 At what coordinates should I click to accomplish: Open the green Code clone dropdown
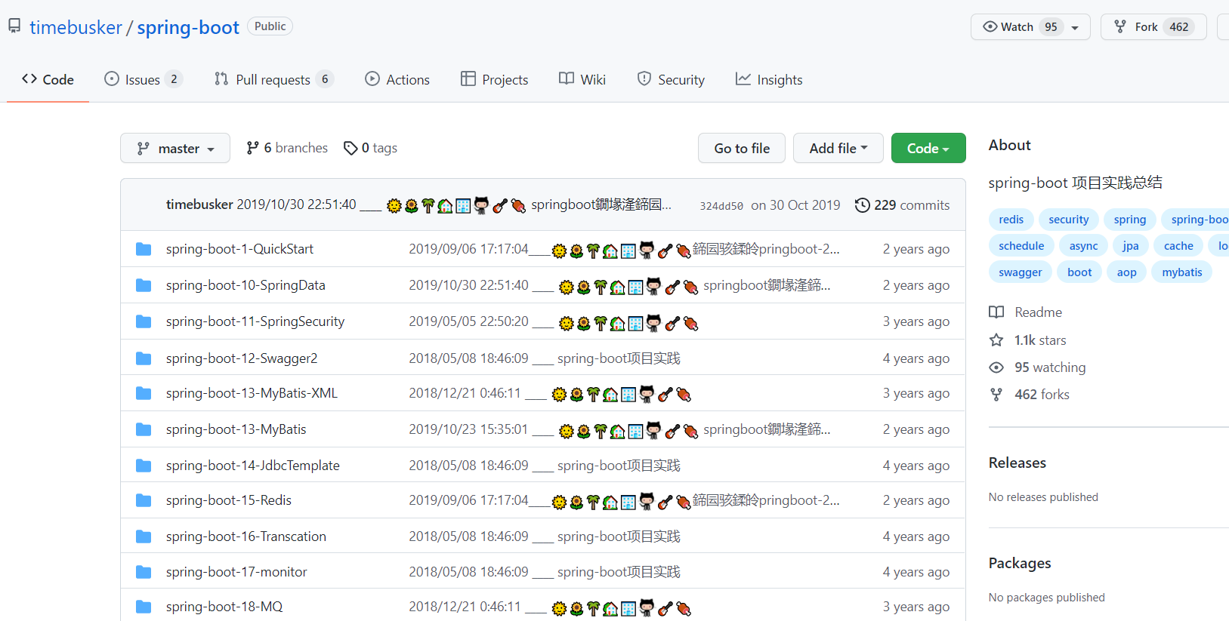(x=928, y=149)
